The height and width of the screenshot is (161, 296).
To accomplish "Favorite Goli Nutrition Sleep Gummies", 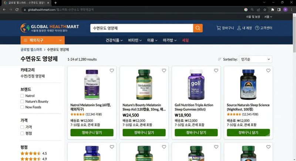I will (x=216, y=71).
